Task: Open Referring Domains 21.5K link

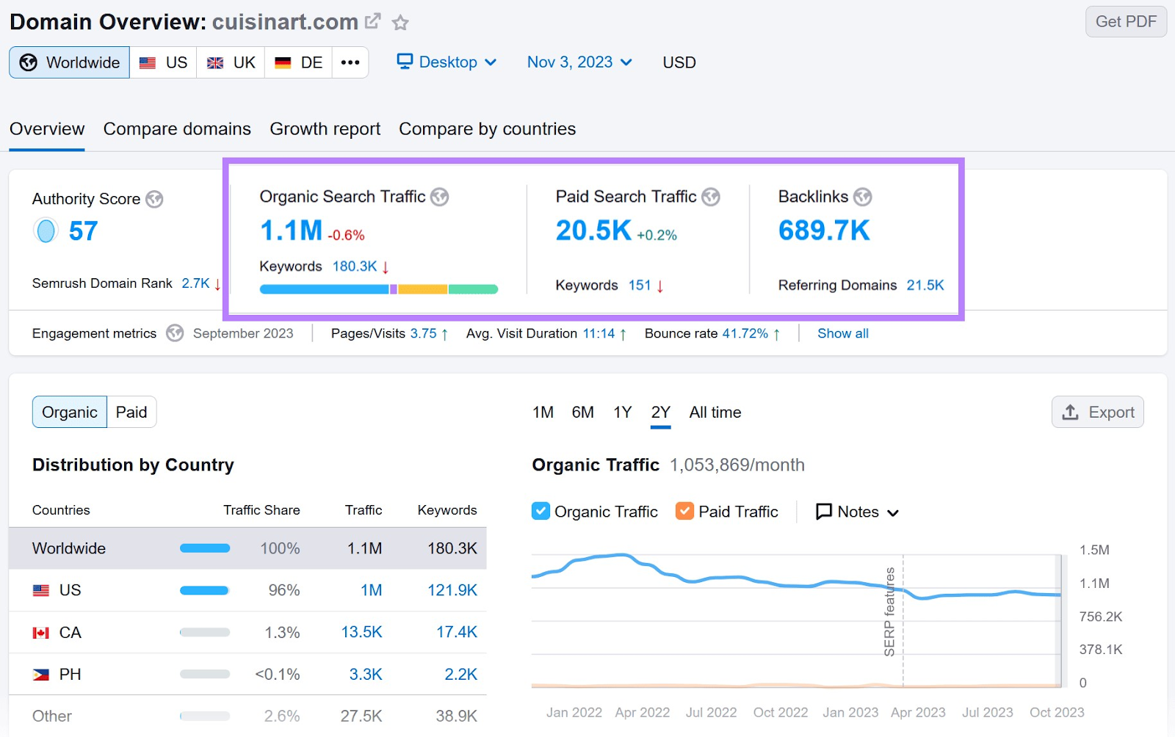Action: click(x=925, y=286)
